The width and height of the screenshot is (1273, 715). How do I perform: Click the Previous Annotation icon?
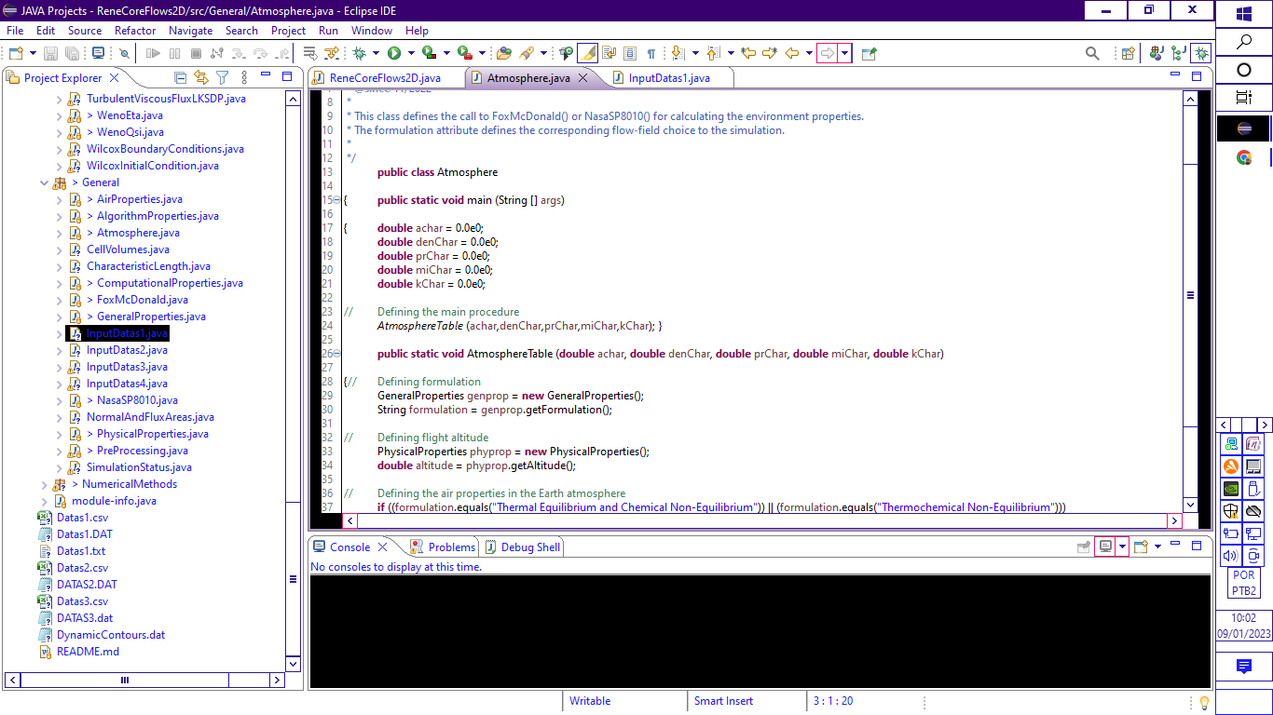coord(714,53)
